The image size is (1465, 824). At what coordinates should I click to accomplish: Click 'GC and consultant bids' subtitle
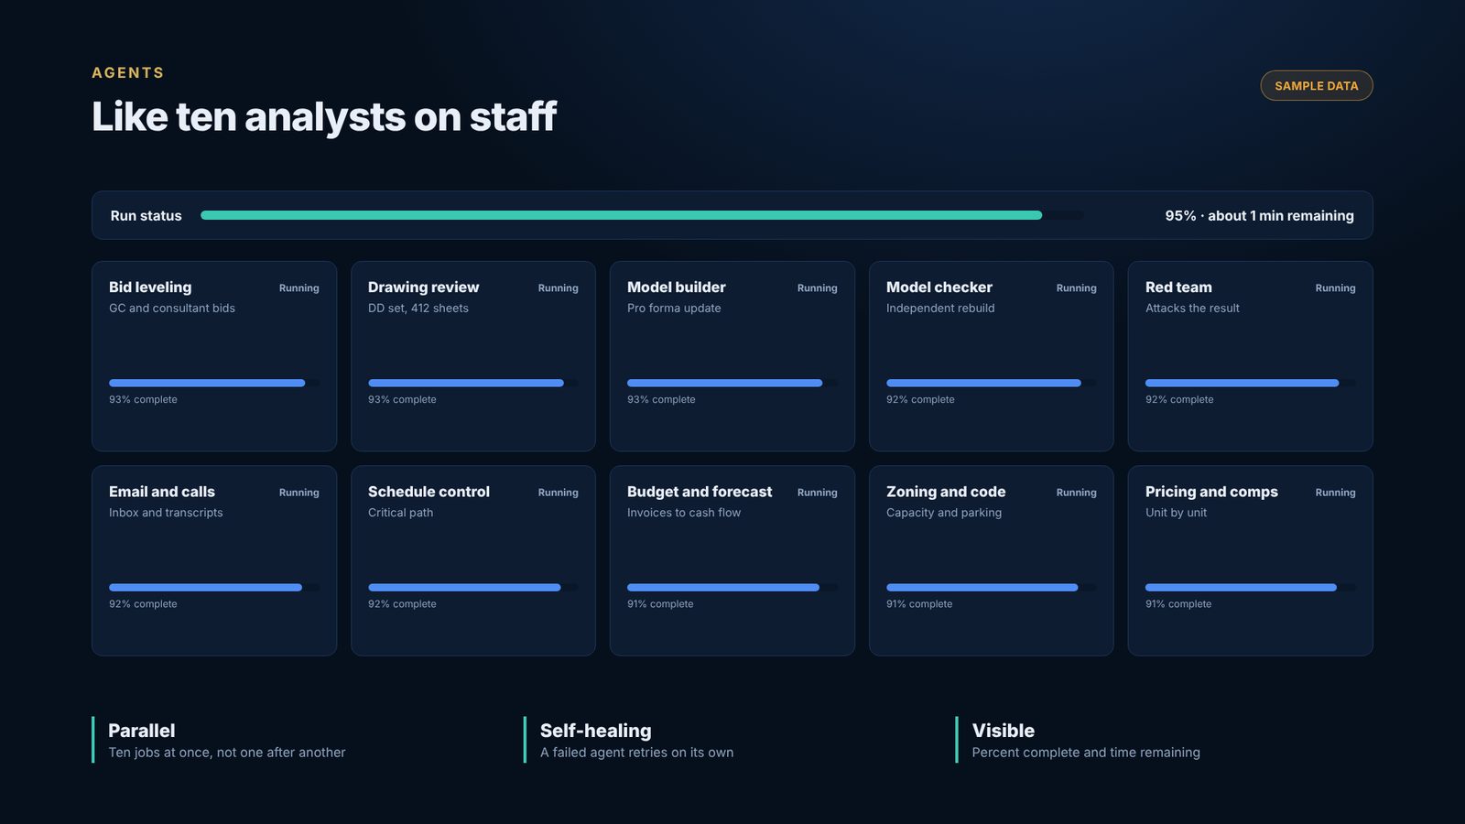pyautogui.click(x=172, y=308)
